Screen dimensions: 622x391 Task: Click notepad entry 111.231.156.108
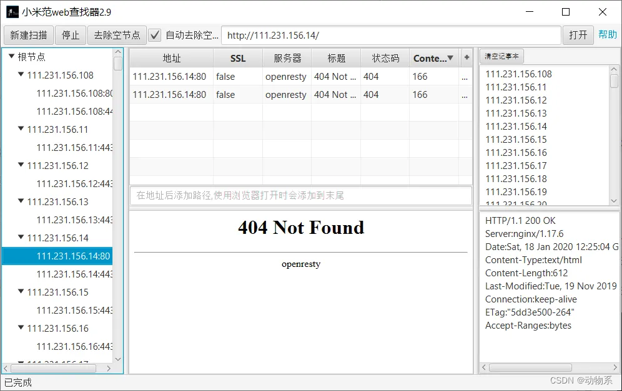click(518, 74)
